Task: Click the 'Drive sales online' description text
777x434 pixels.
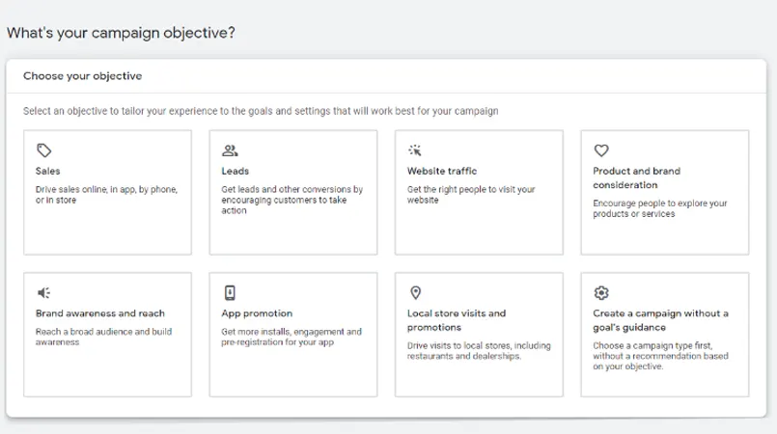Action: click(x=105, y=195)
